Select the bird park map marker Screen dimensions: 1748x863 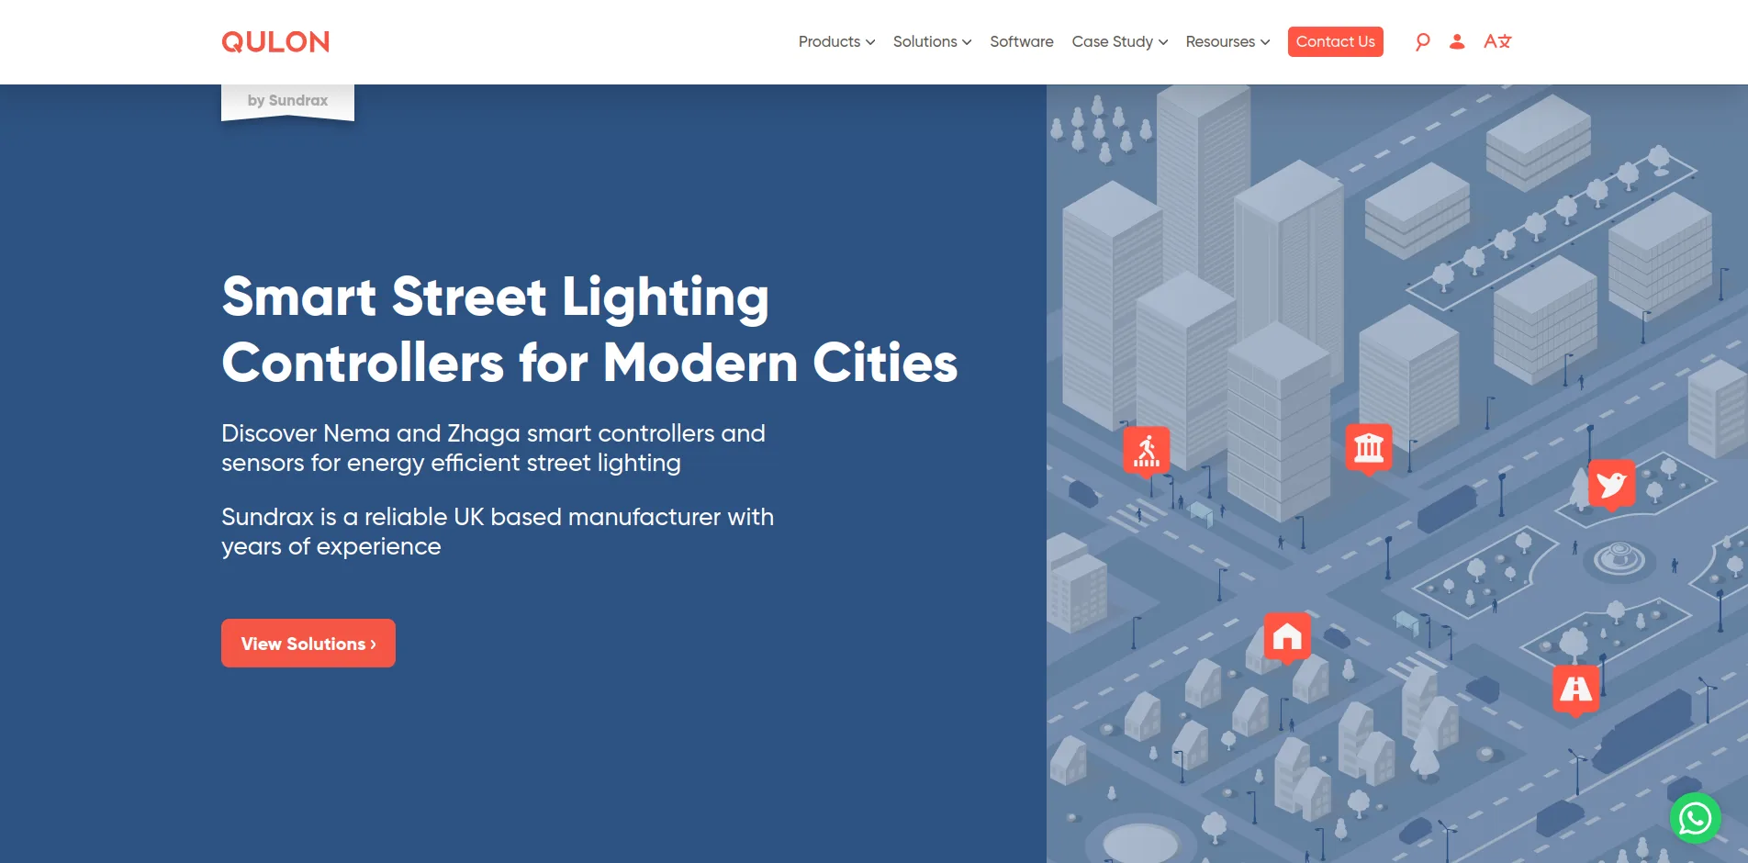[1612, 484]
